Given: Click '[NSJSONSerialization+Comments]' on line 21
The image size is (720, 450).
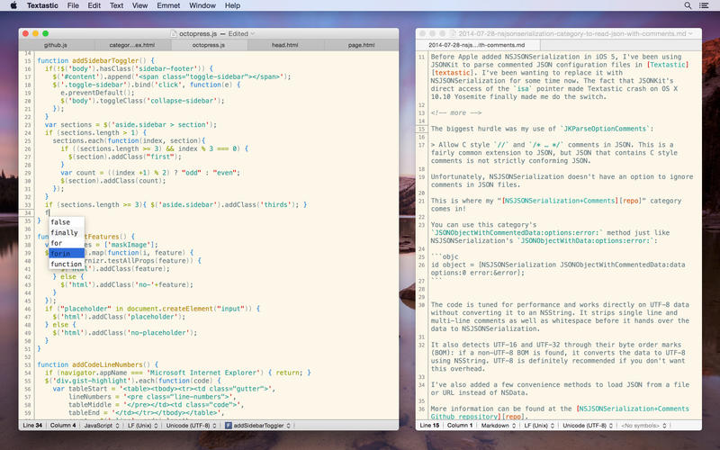Looking at the screenshot, I should click(x=561, y=201).
